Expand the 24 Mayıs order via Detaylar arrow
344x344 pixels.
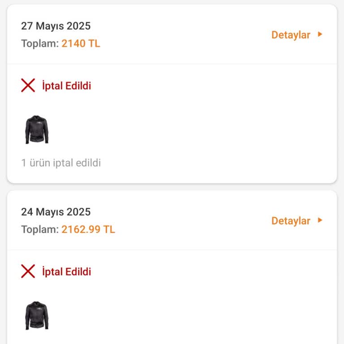pyautogui.click(x=320, y=220)
